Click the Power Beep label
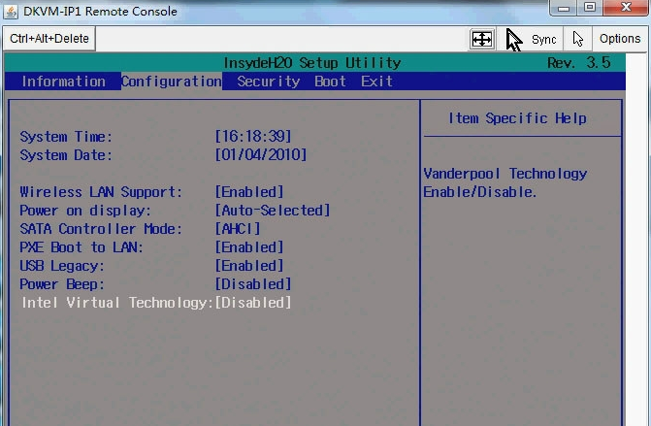The image size is (651, 426). point(62,284)
